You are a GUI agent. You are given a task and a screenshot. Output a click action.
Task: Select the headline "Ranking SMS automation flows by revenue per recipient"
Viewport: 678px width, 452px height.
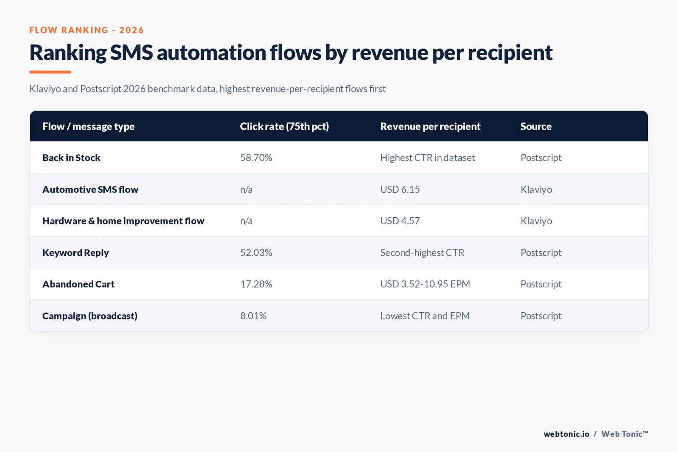click(291, 53)
